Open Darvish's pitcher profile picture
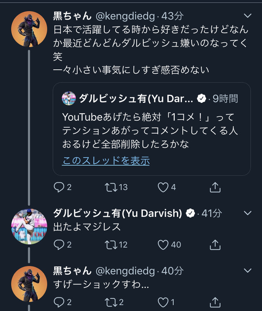262x311 pixels. click(x=29, y=226)
